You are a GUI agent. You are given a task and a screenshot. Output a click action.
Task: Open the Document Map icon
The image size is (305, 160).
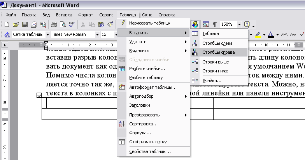click(x=206, y=24)
